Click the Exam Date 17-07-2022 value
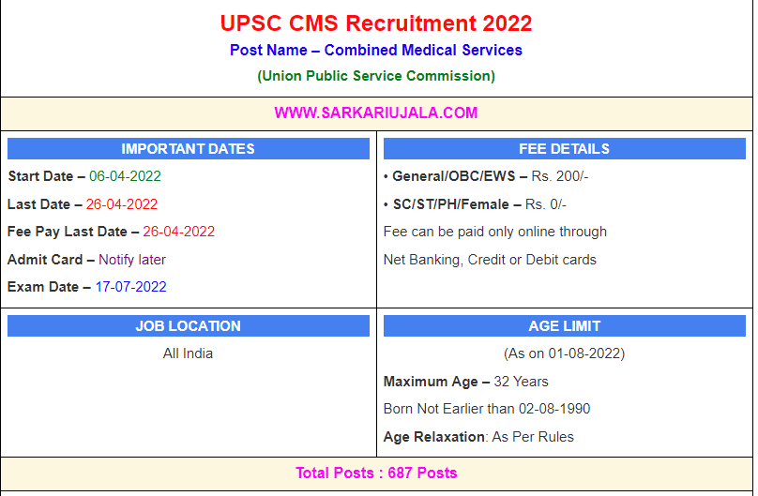This screenshot has width=758, height=496. 130,287
